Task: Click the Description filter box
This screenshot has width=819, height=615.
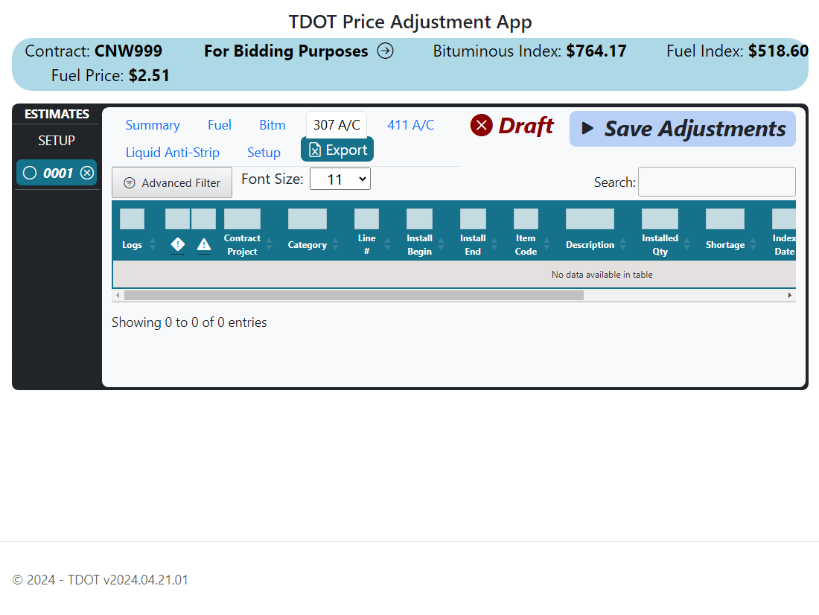Action: click(590, 219)
